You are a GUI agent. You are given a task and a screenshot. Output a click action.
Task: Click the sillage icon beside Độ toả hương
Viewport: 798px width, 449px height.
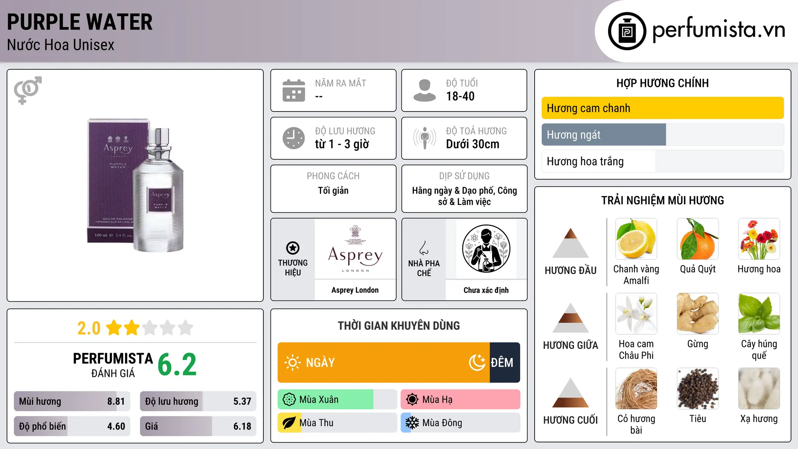425,138
